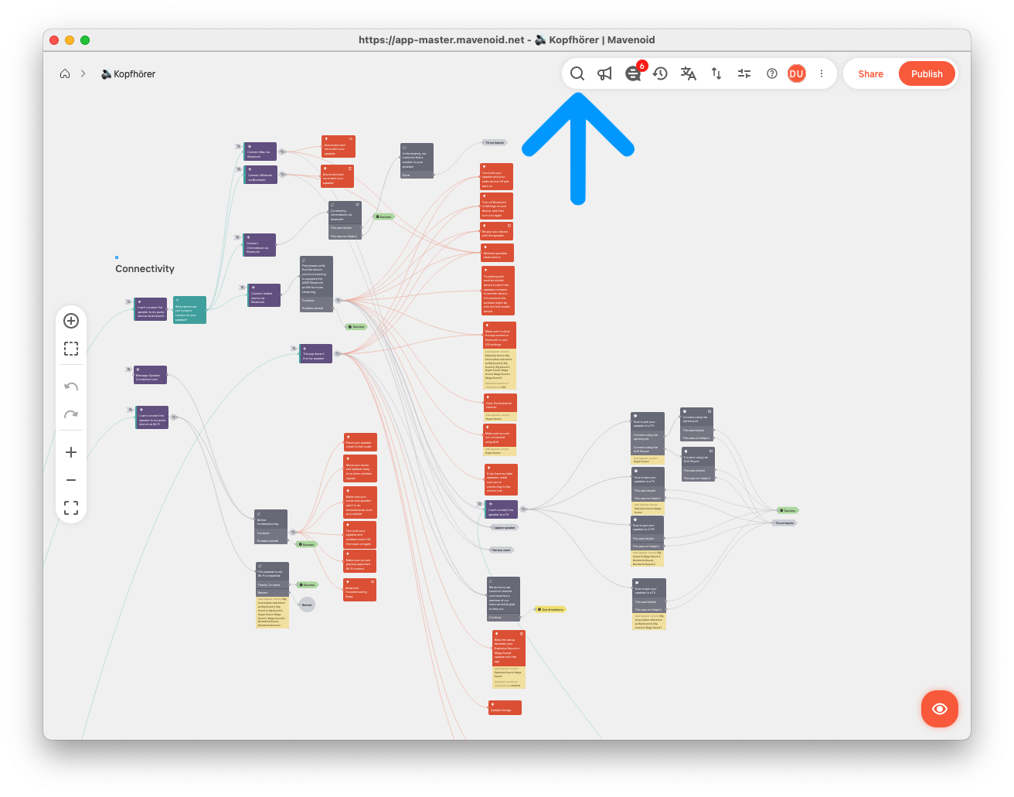The width and height of the screenshot is (1014, 797).
Task: Click the round Restart node
Action: 307,605
